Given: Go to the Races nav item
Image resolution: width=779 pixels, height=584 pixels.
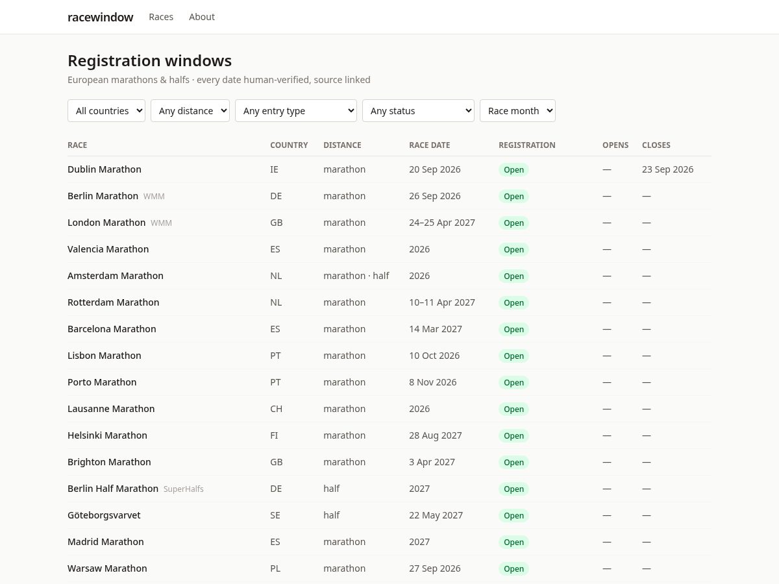Looking at the screenshot, I should [x=161, y=17].
